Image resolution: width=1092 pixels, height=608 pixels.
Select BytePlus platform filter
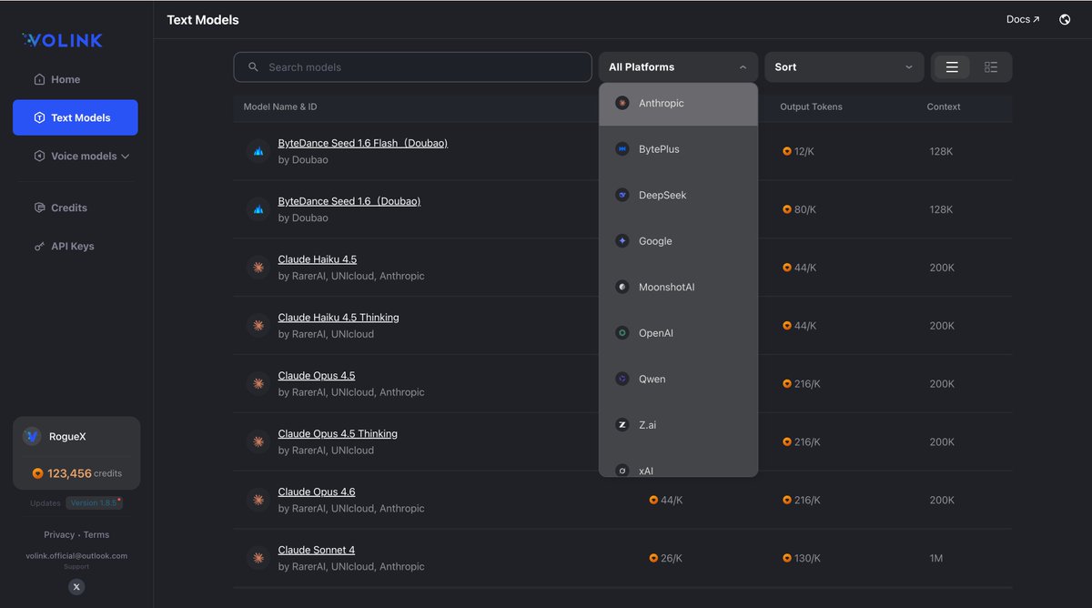[678, 149]
